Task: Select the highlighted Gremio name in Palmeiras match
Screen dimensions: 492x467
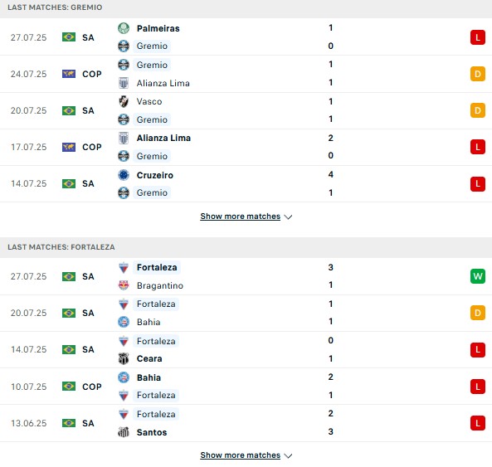Action: pyautogui.click(x=152, y=46)
